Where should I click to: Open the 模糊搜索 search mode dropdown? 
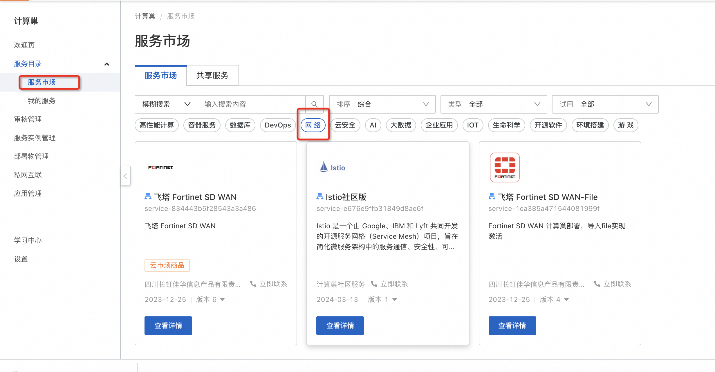point(166,104)
